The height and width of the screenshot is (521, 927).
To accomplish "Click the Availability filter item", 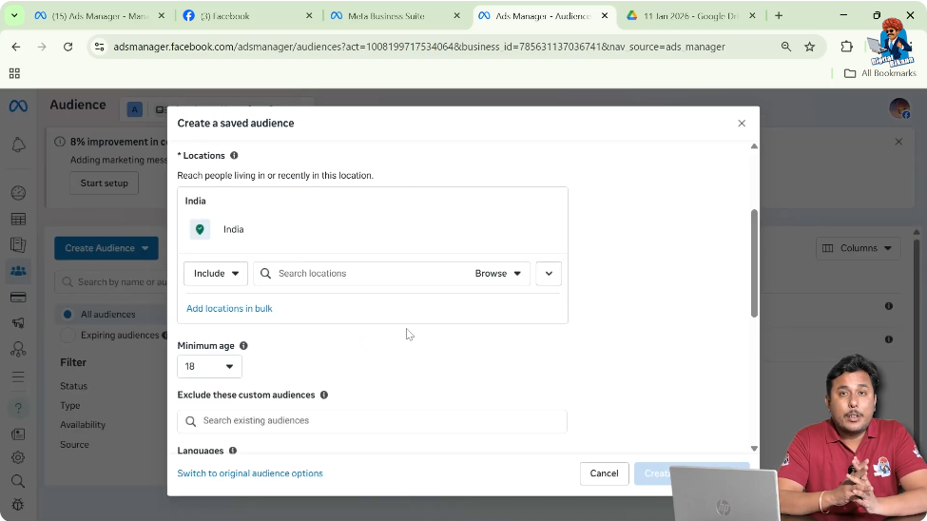I will pos(82,425).
